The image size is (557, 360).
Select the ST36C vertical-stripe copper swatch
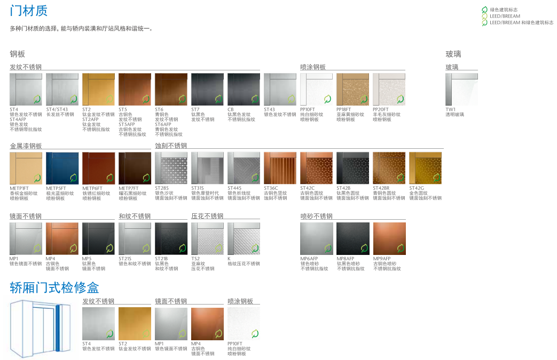(x=280, y=168)
